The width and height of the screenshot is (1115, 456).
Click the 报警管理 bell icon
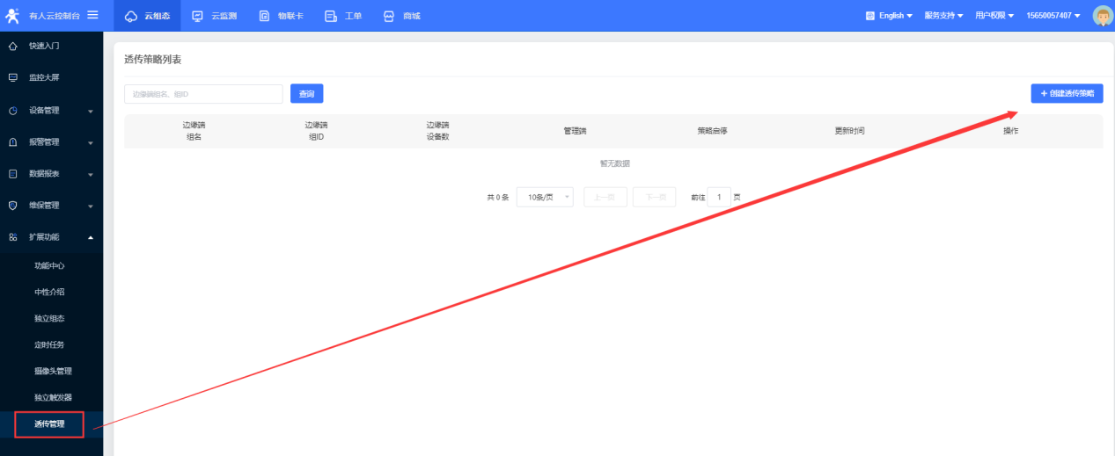(x=12, y=142)
